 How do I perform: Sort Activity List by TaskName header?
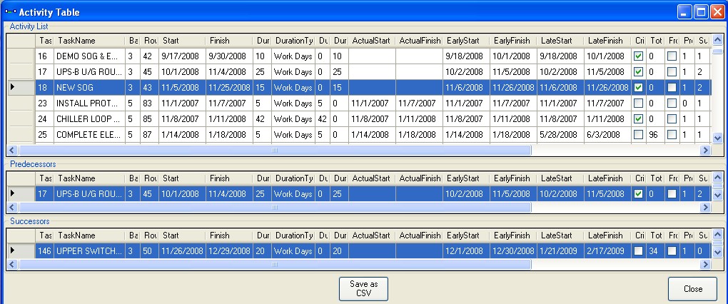(89, 40)
